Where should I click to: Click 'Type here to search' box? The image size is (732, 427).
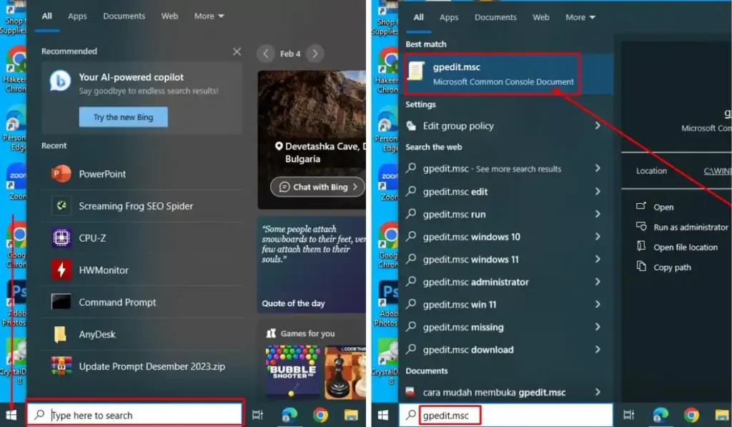click(135, 415)
